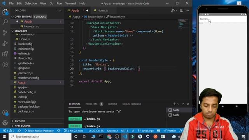The width and height of the screenshot is (249, 140).
Task: Open metro.config.js in the file tree
Action: tap(27, 102)
